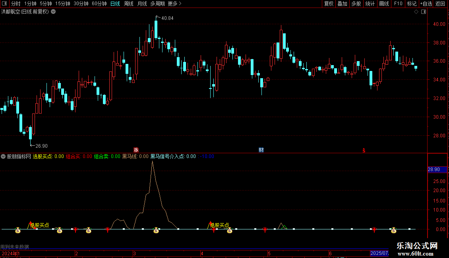Click the 用到未来数据 notice text
The height and width of the screenshot is (258, 449).
[x=15, y=247]
